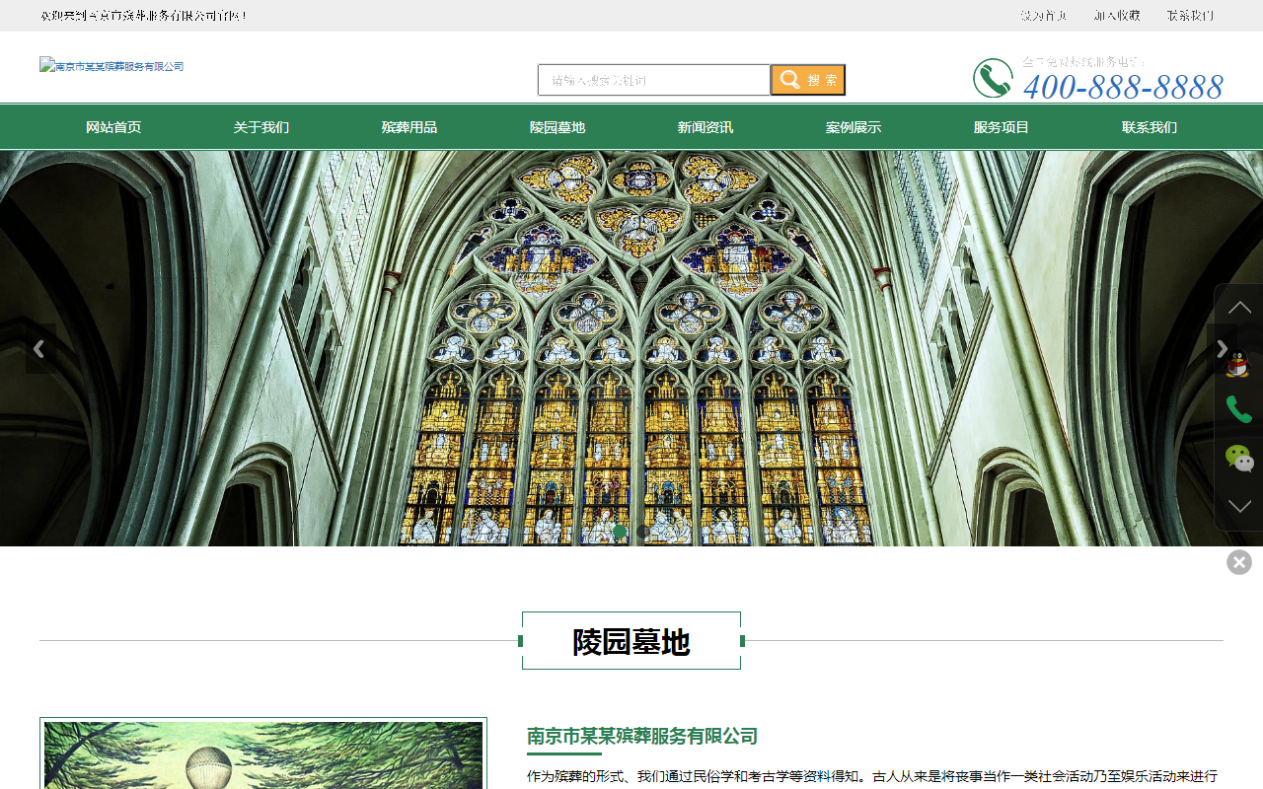Open the WeChat icon in the floating sidebar
This screenshot has height=789, width=1263.
[1239, 459]
